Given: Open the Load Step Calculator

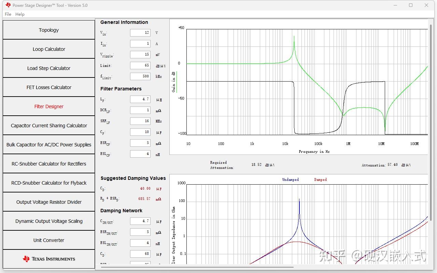Looking at the screenshot, I should pyautogui.click(x=49, y=68).
